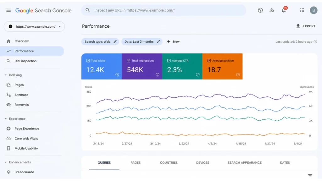Click the plus icon for New filter

pos(169,42)
